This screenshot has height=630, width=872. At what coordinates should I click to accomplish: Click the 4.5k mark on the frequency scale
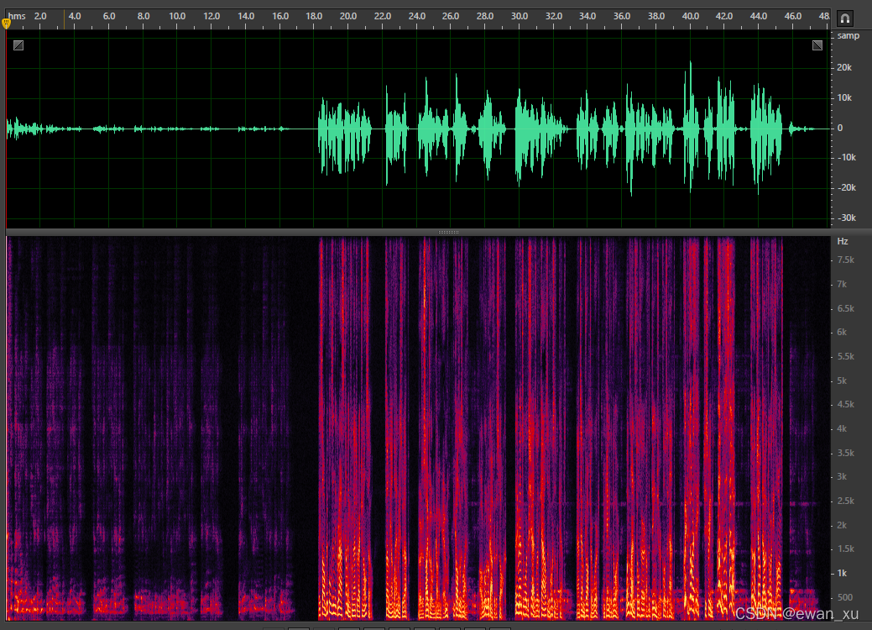tap(846, 405)
